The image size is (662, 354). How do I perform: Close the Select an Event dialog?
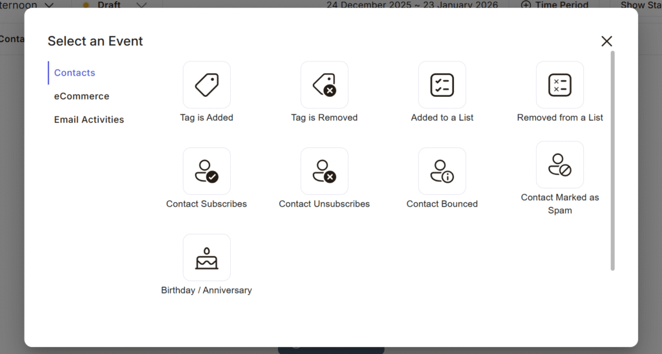[x=606, y=41]
